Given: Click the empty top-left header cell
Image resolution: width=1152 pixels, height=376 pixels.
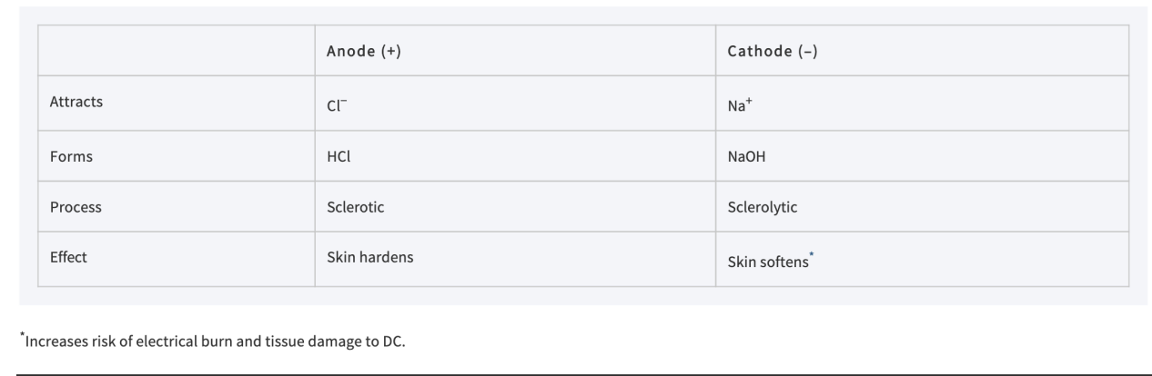Looking at the screenshot, I should (176, 52).
